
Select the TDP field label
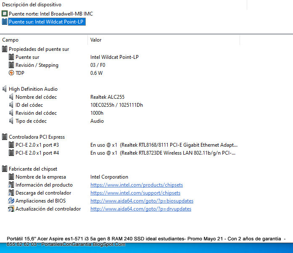pos(20,73)
